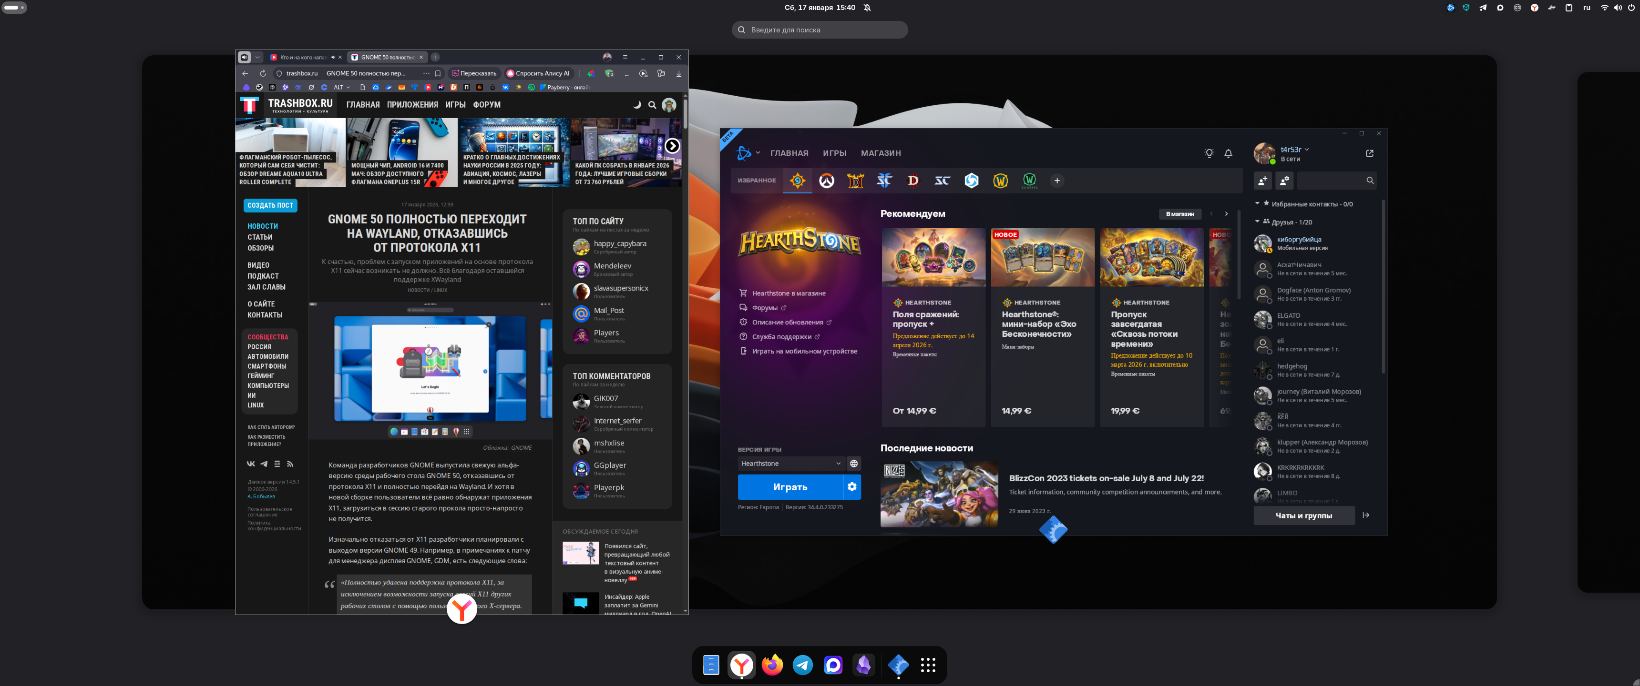Collapse the Друзья friends list
1640x686 pixels.
[1257, 222]
